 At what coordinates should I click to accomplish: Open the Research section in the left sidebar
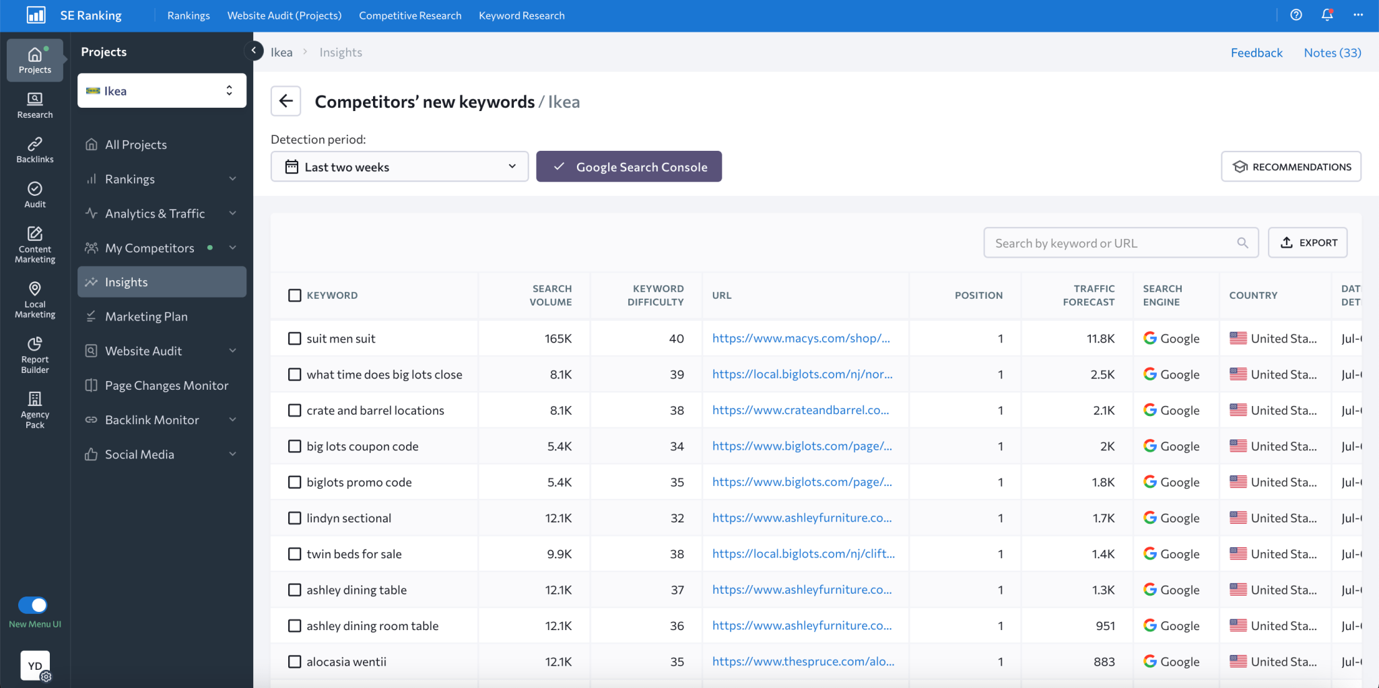pyautogui.click(x=34, y=104)
